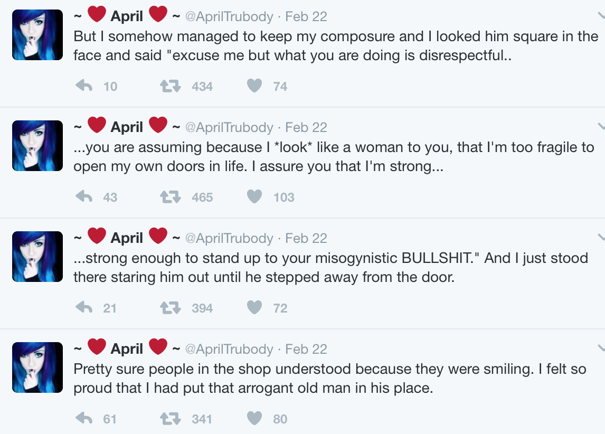The width and height of the screenshot is (605, 434).
Task: Expand options chevron on first tweet
Action: [601, 16]
